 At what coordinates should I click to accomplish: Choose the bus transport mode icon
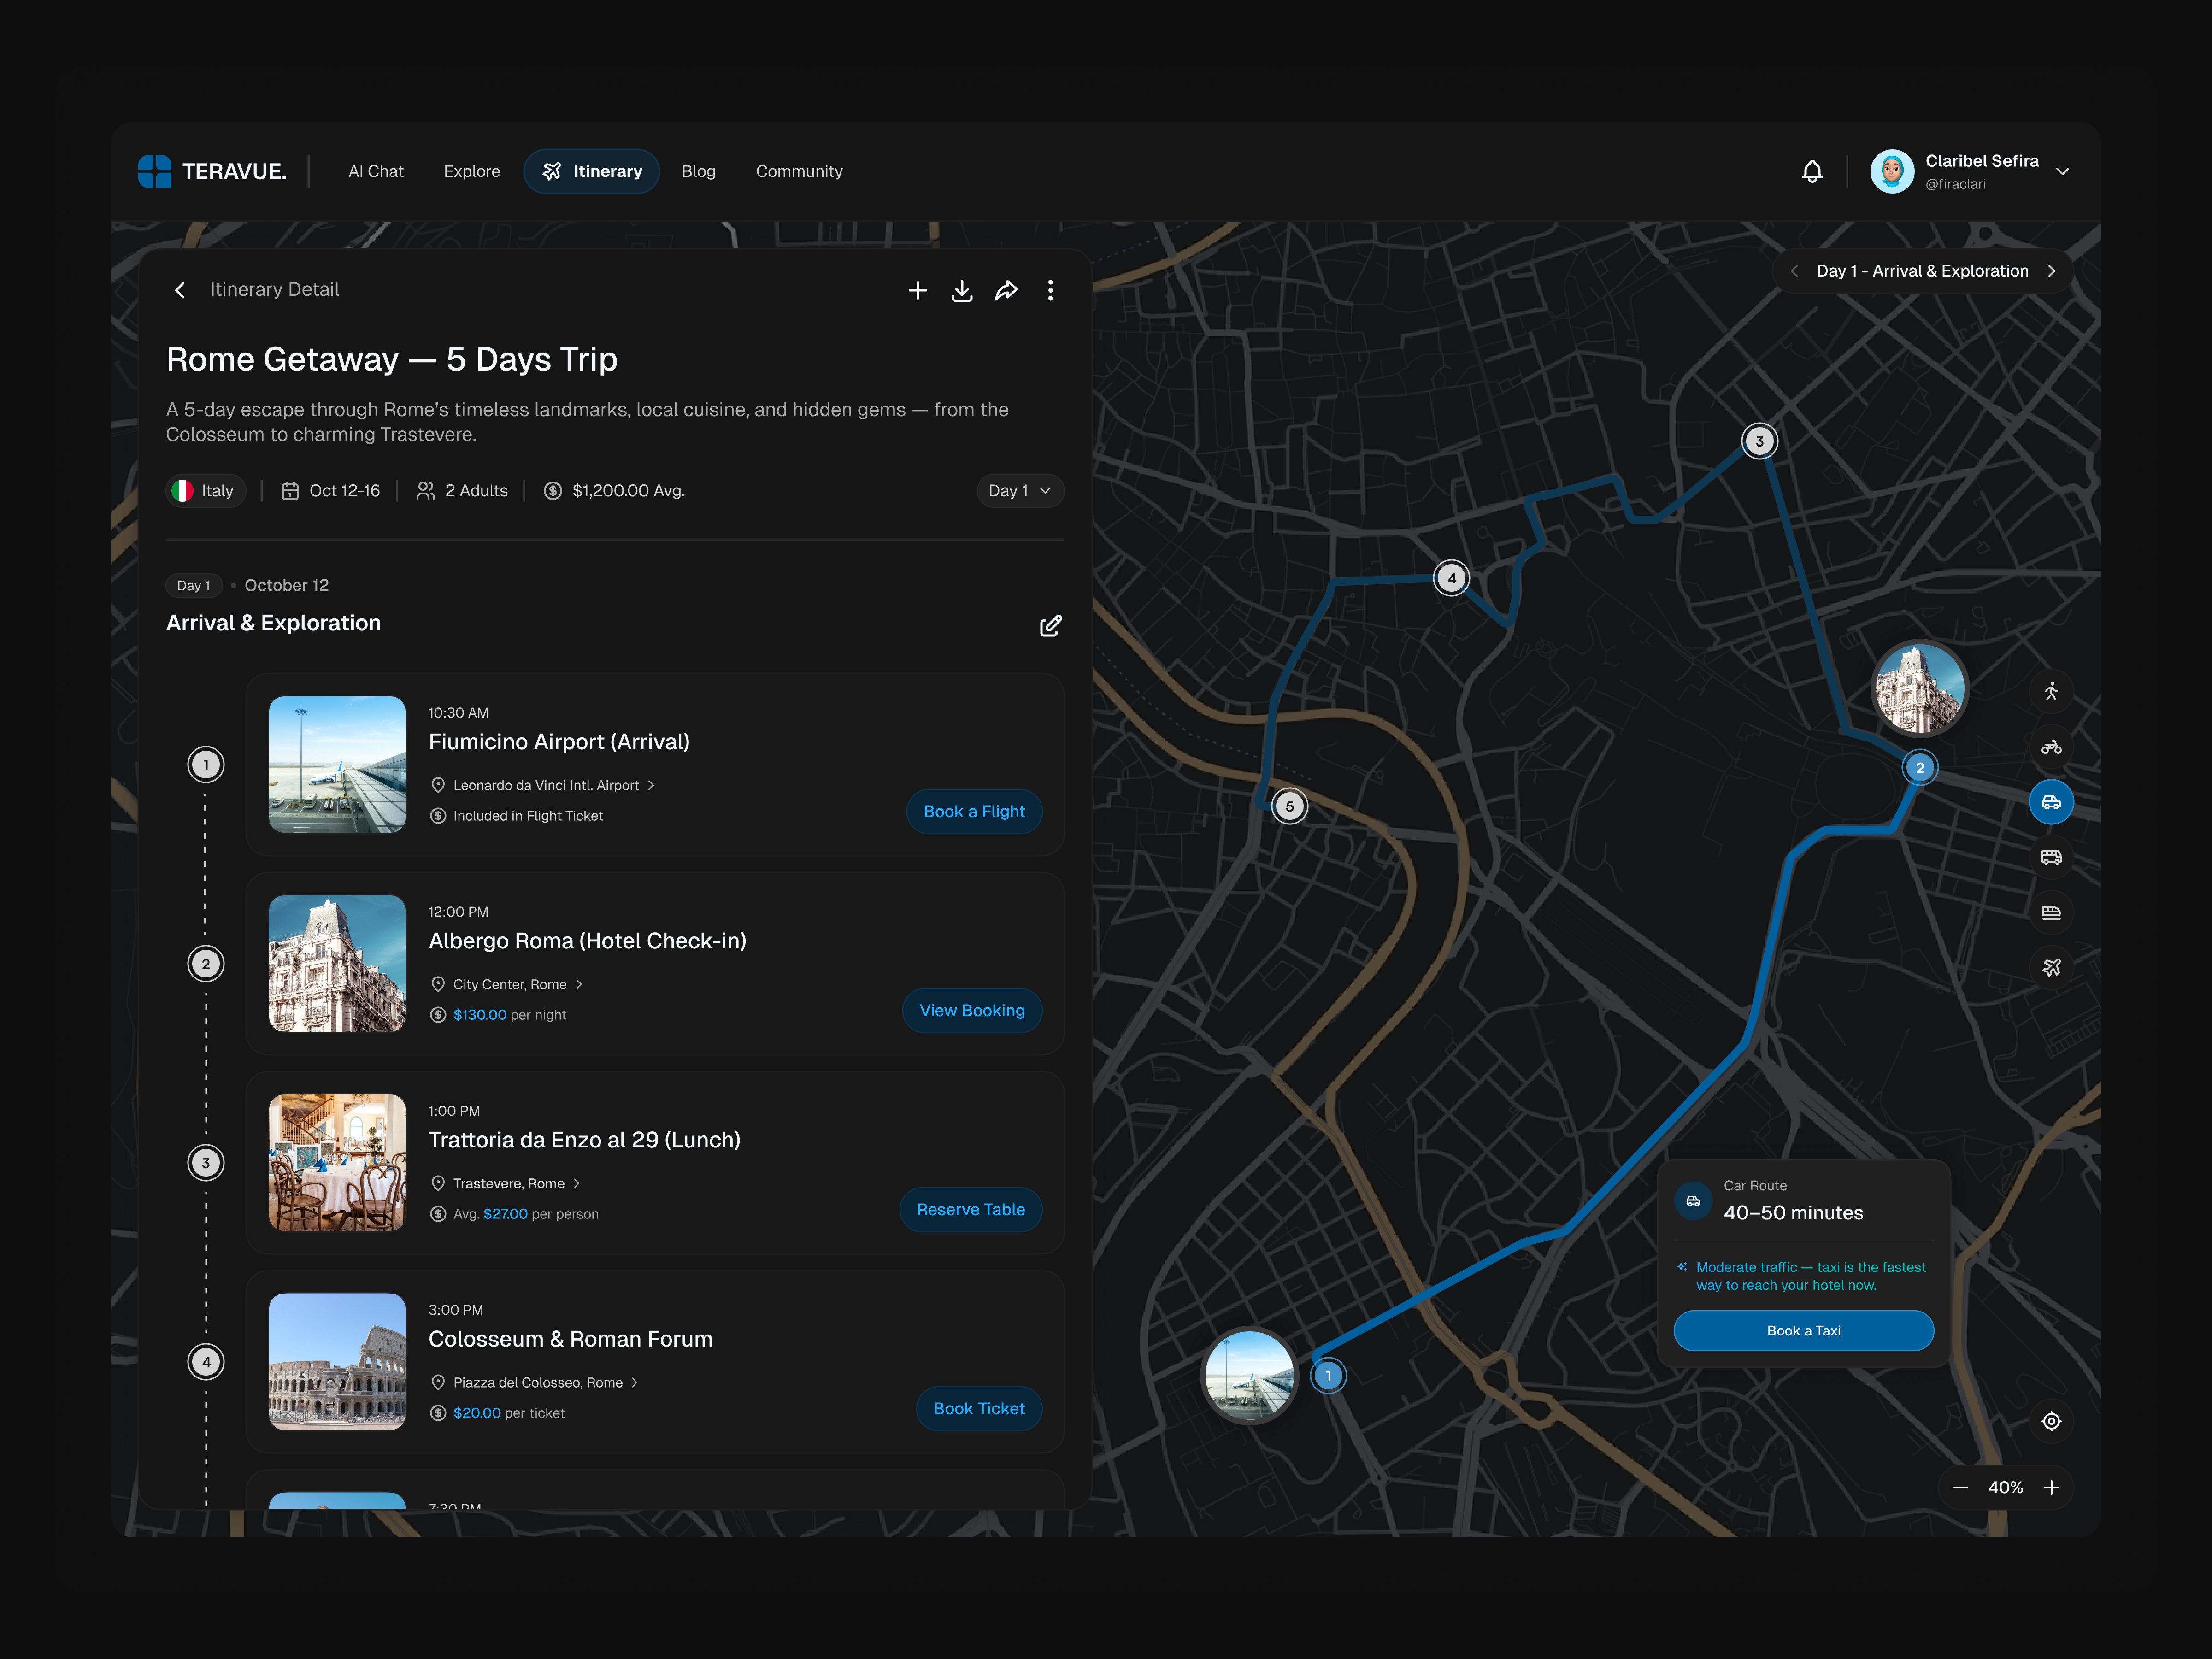tap(2051, 856)
